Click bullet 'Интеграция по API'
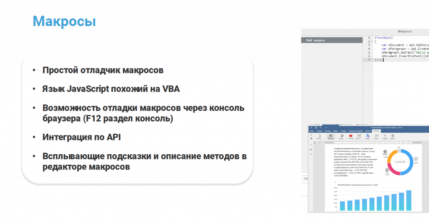This screenshot has height=218, width=429. 82,137
